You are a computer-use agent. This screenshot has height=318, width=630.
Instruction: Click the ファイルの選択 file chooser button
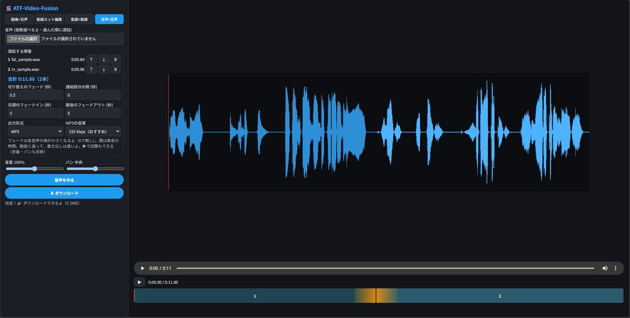click(x=23, y=39)
